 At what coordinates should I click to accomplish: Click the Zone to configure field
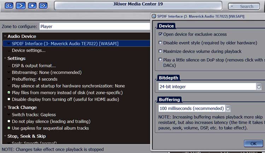94,26
